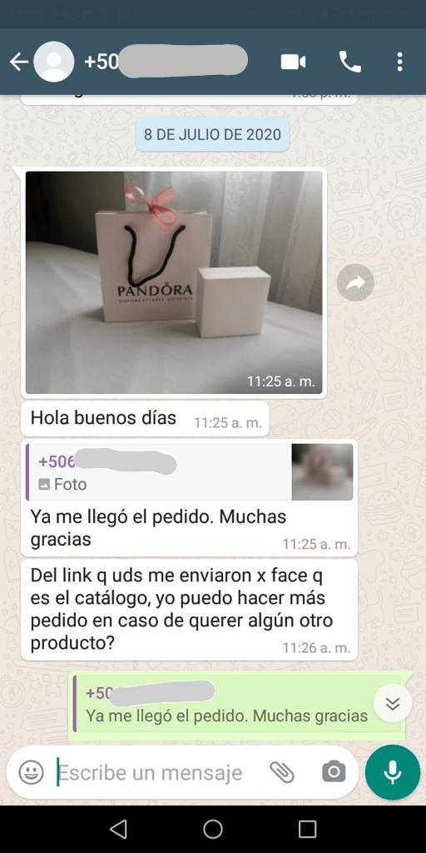The width and height of the screenshot is (426, 853).
Task: Open the blurred quoted photo thumbnail
Action: [x=322, y=471]
